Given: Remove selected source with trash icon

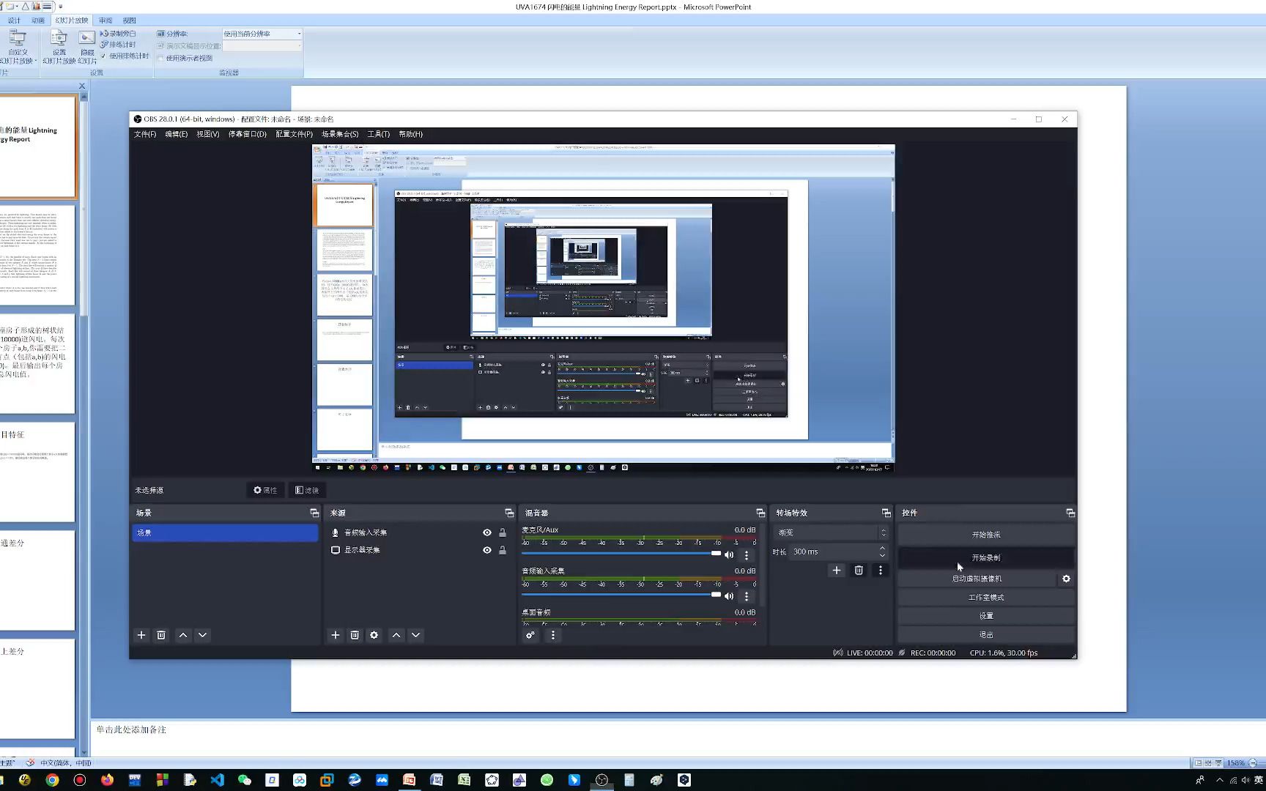Looking at the screenshot, I should pyautogui.click(x=355, y=635).
